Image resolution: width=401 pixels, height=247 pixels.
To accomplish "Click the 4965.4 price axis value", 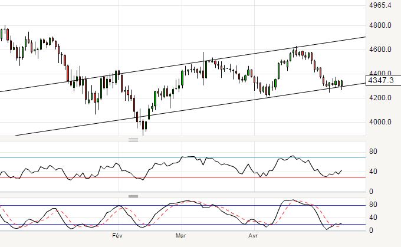I will pyautogui.click(x=380, y=5).
